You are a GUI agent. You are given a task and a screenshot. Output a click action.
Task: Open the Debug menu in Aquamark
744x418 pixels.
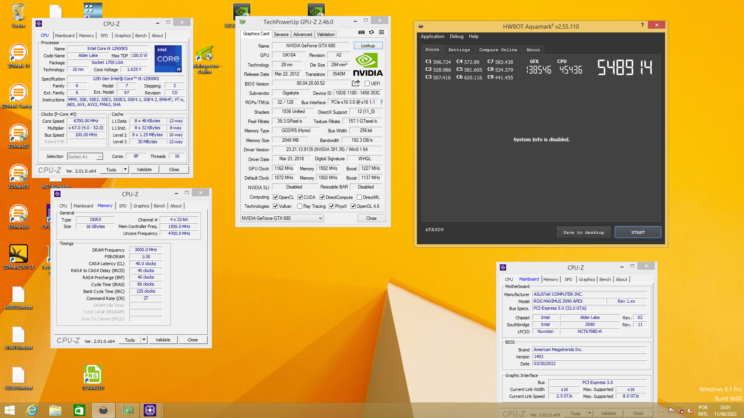[456, 36]
